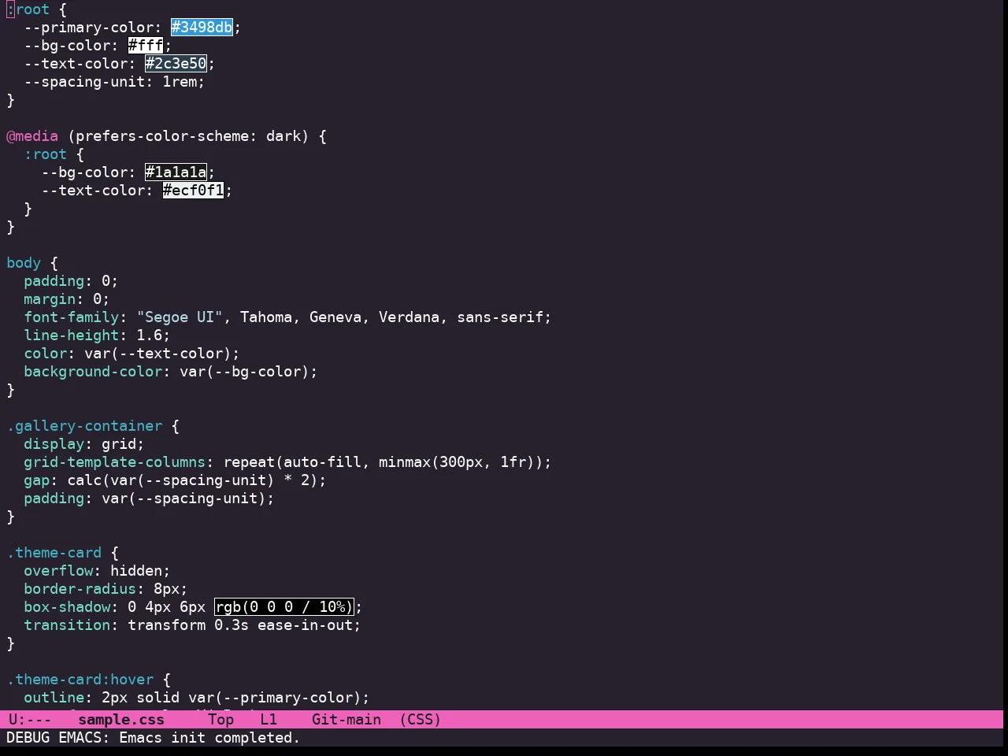This screenshot has width=1008, height=756.
Task: Click the background-color property in body
Action: coord(93,372)
